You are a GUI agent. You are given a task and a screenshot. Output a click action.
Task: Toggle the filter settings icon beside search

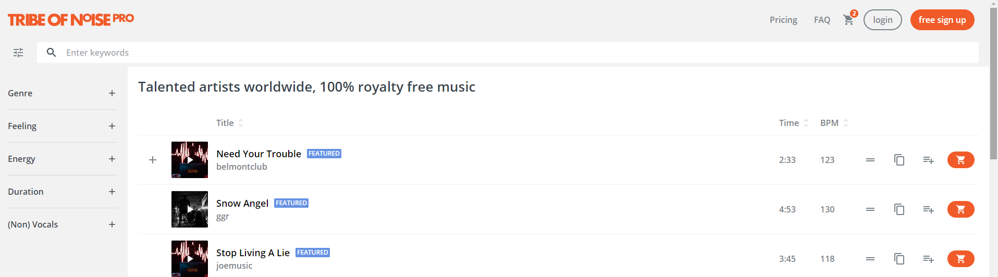click(18, 53)
